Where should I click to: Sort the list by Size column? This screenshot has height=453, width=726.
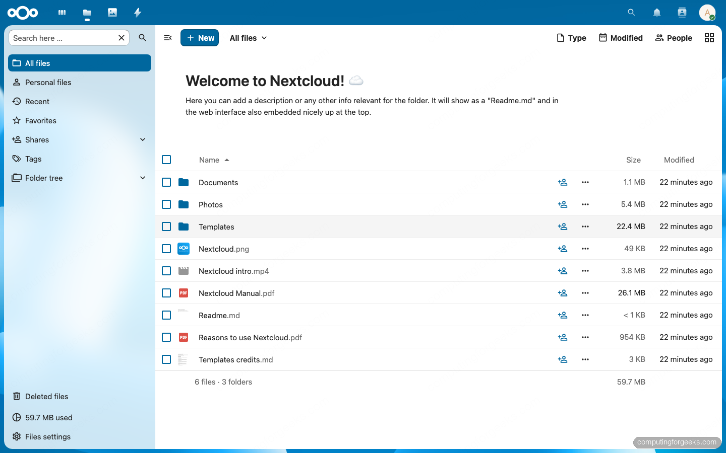pos(633,160)
